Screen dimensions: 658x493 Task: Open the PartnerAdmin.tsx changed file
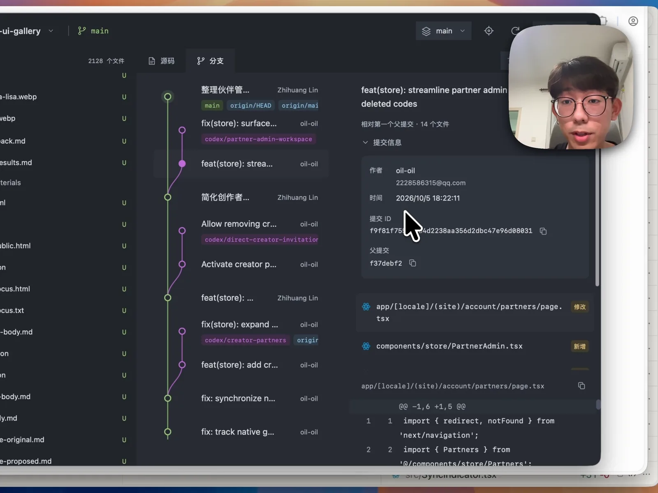point(475,346)
